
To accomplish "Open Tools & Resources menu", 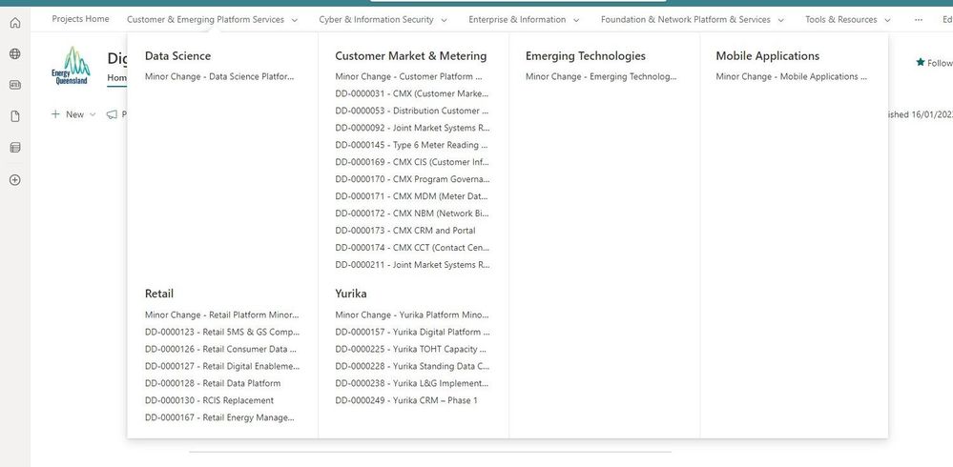I will (x=841, y=19).
